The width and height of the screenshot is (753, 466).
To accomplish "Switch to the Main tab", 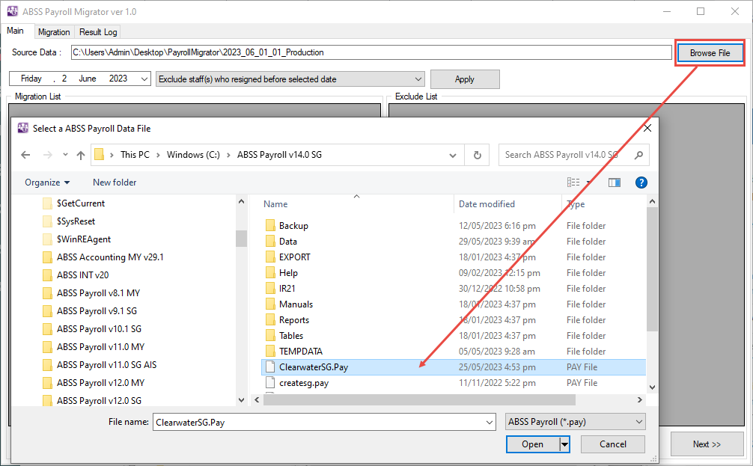I will click(x=16, y=31).
